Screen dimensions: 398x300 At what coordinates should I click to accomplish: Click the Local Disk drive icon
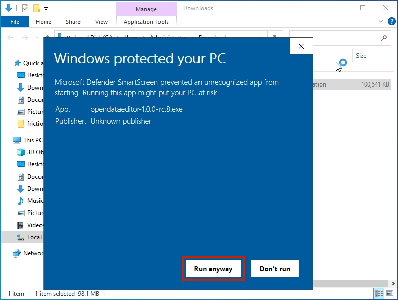point(20,237)
